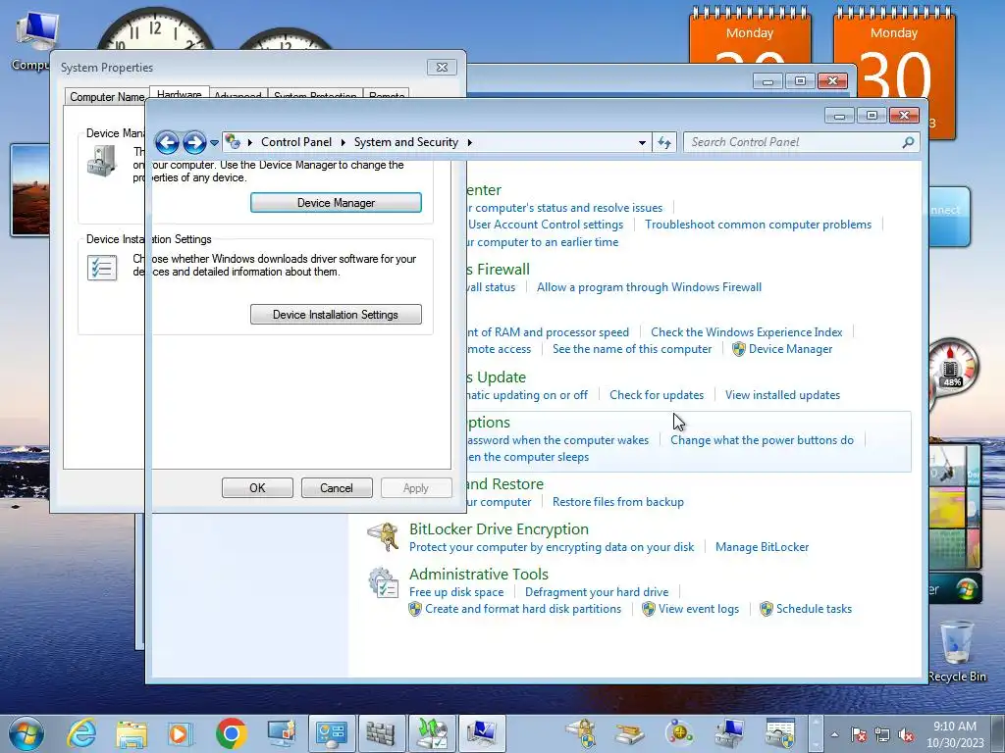Switch to the Remote tab
Viewport: 1005px width, 753px height.
point(387,95)
